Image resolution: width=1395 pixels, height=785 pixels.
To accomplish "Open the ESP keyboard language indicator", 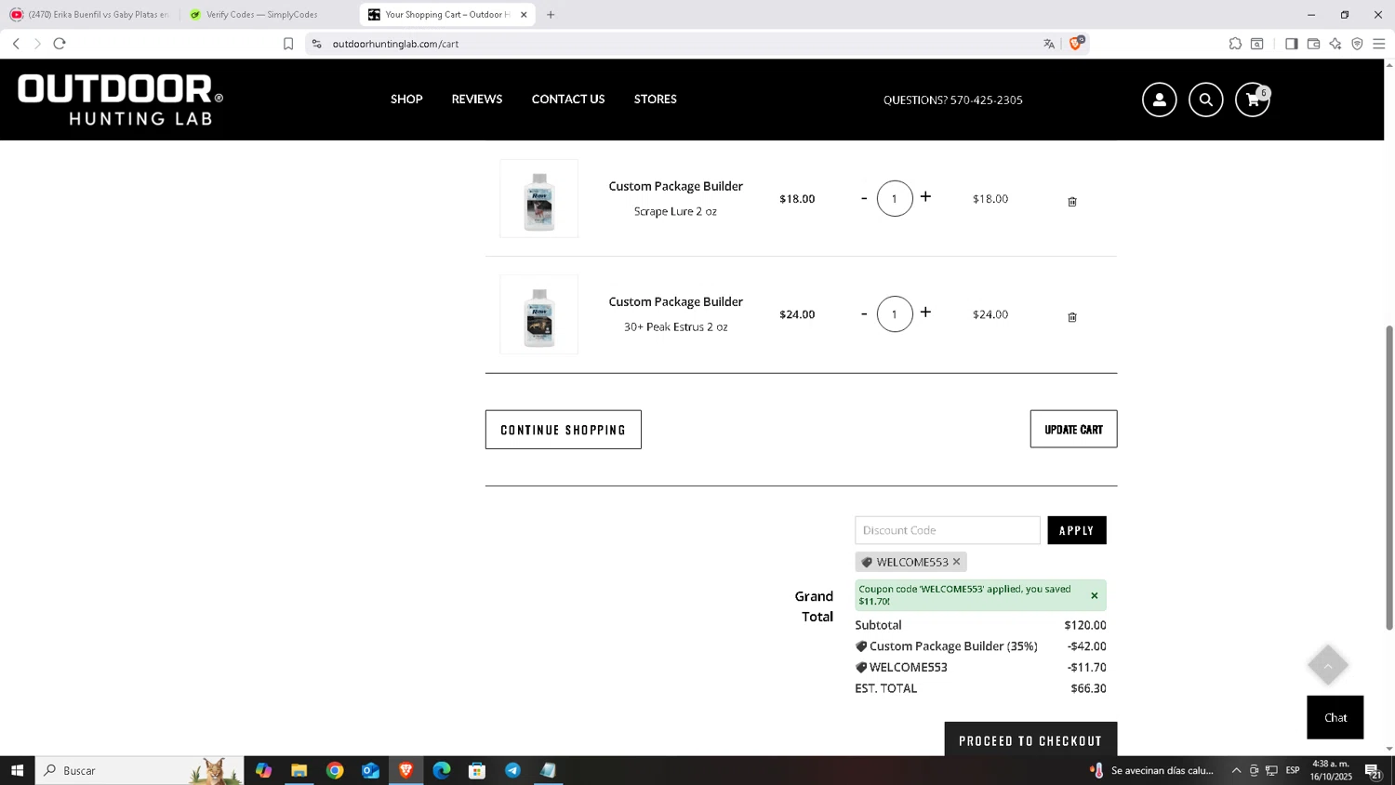I will (1293, 770).
